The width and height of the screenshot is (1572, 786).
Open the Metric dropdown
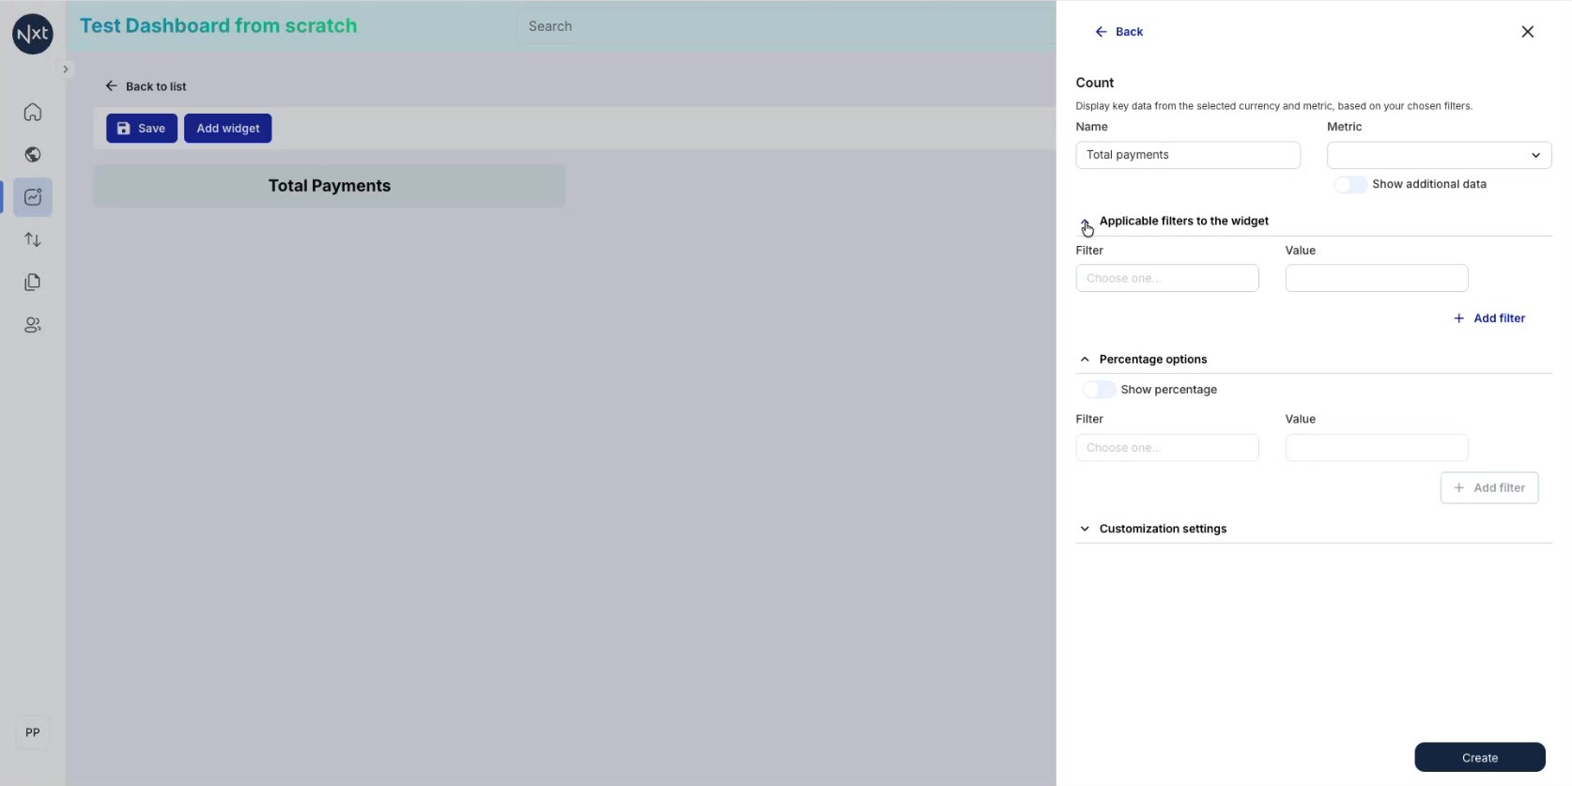coord(1439,155)
